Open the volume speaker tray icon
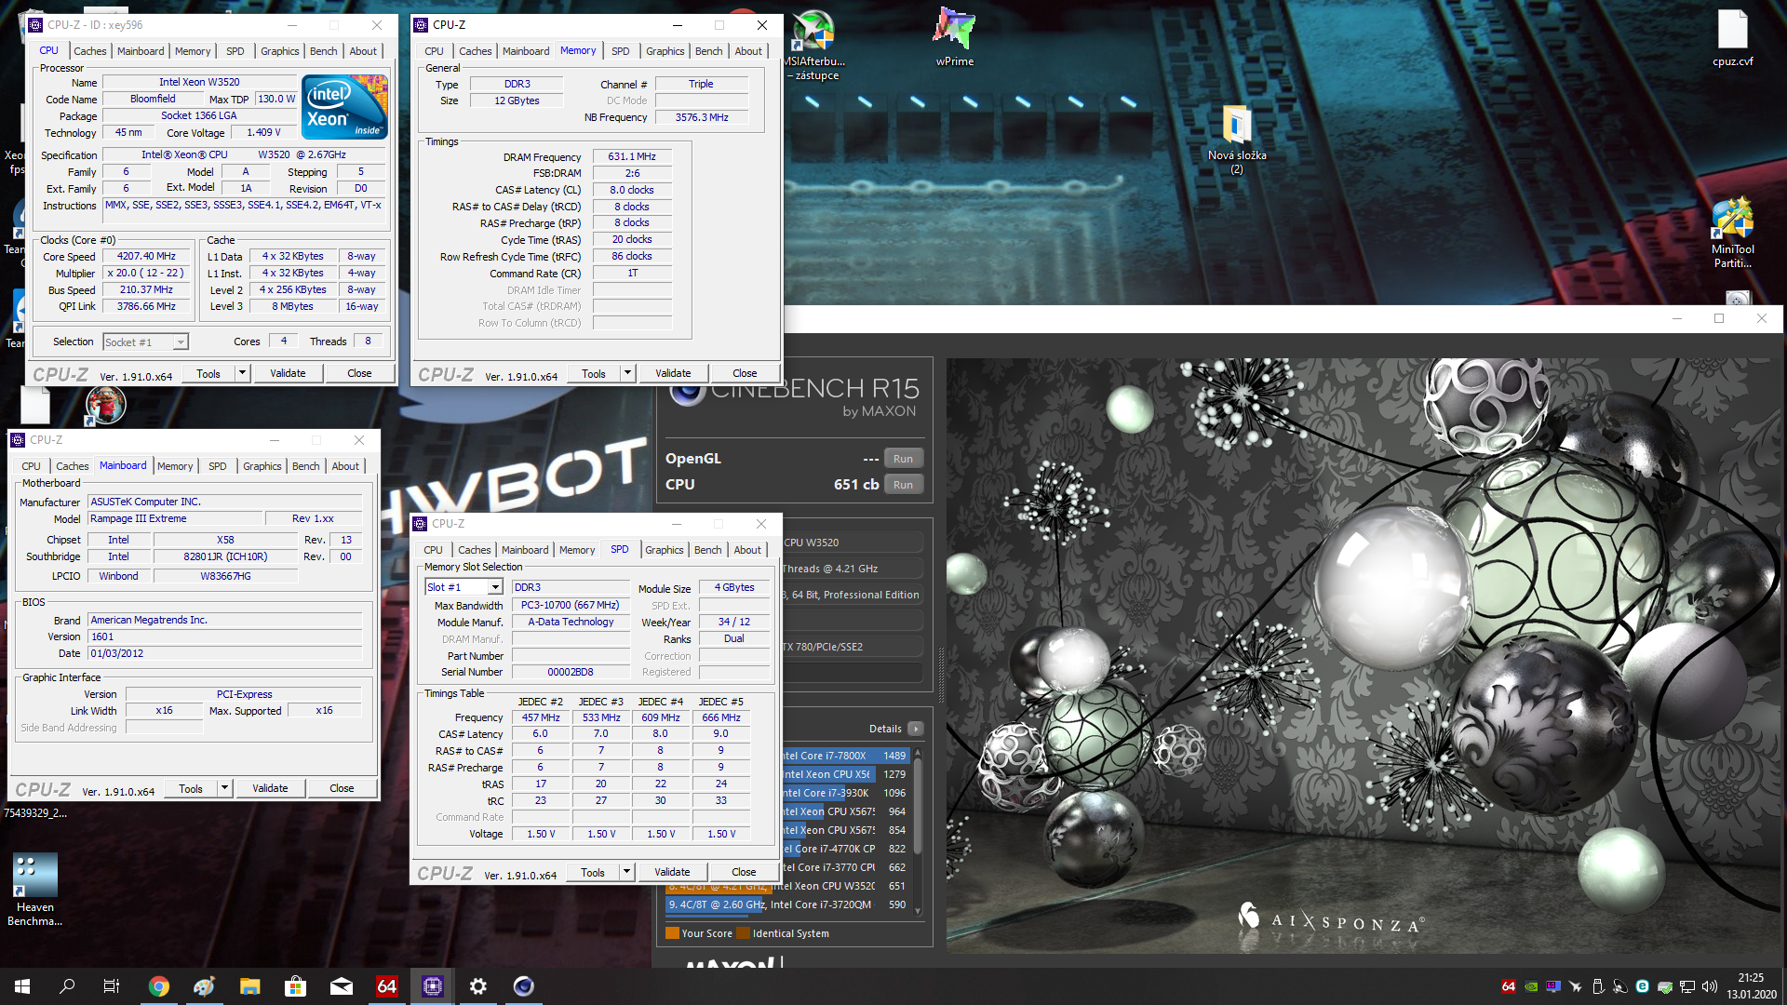The height and width of the screenshot is (1005, 1787). pyautogui.click(x=1710, y=986)
